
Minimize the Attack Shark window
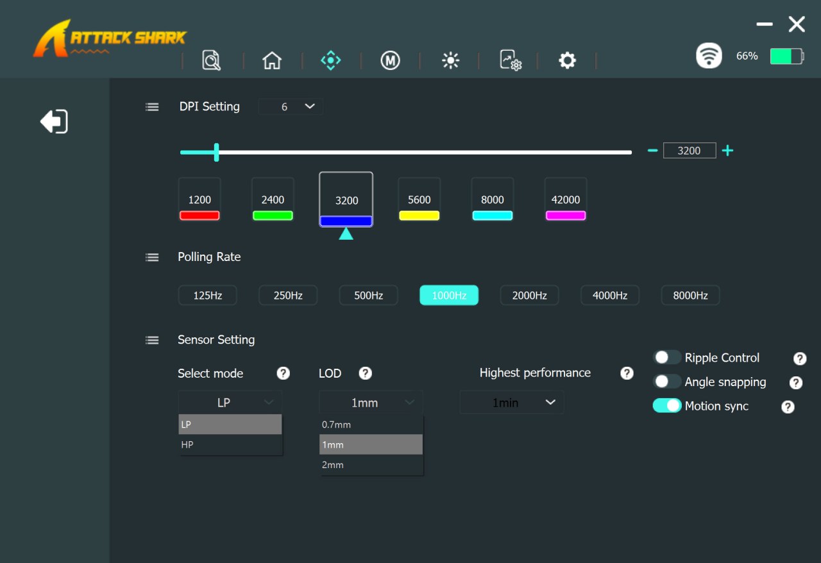point(765,24)
